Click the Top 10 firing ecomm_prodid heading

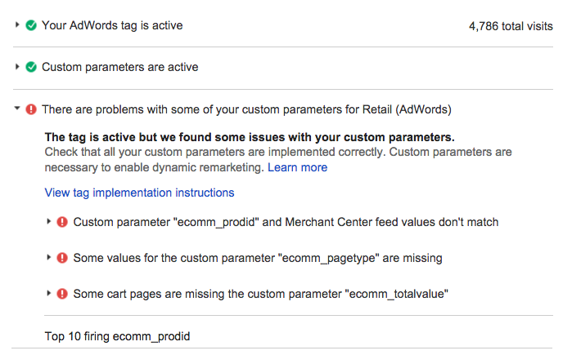pos(117,336)
